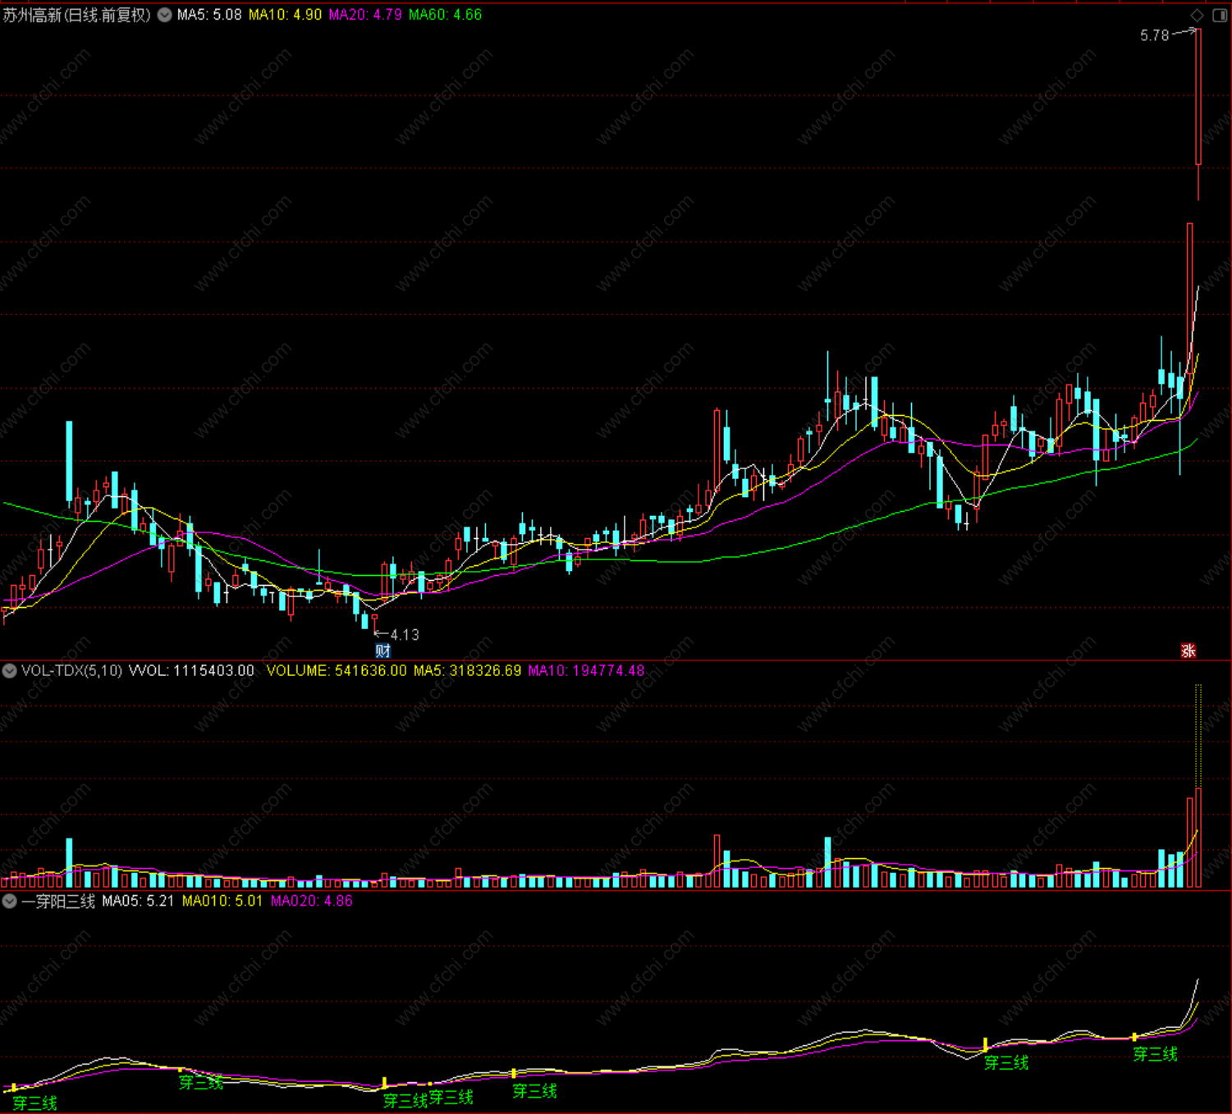This screenshot has width=1232, height=1114.
Task: Toggle the side panel icon at top-right
Action: (x=1220, y=16)
